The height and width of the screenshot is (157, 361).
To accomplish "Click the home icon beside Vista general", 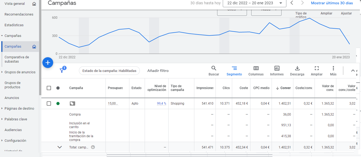I will pyautogui.click(x=34, y=4).
